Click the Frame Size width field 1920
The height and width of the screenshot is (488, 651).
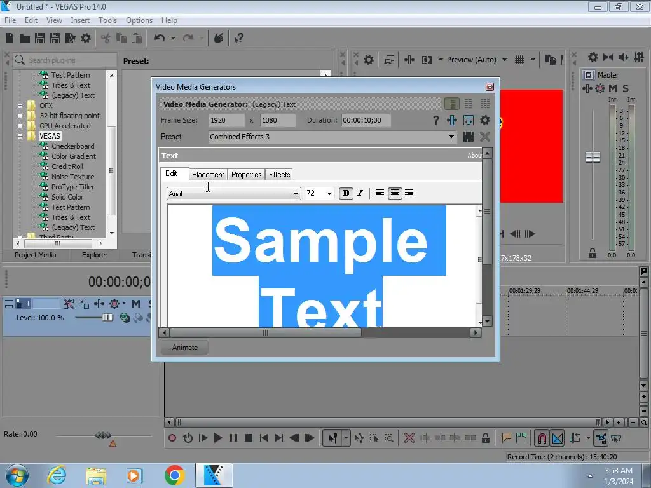click(x=227, y=120)
